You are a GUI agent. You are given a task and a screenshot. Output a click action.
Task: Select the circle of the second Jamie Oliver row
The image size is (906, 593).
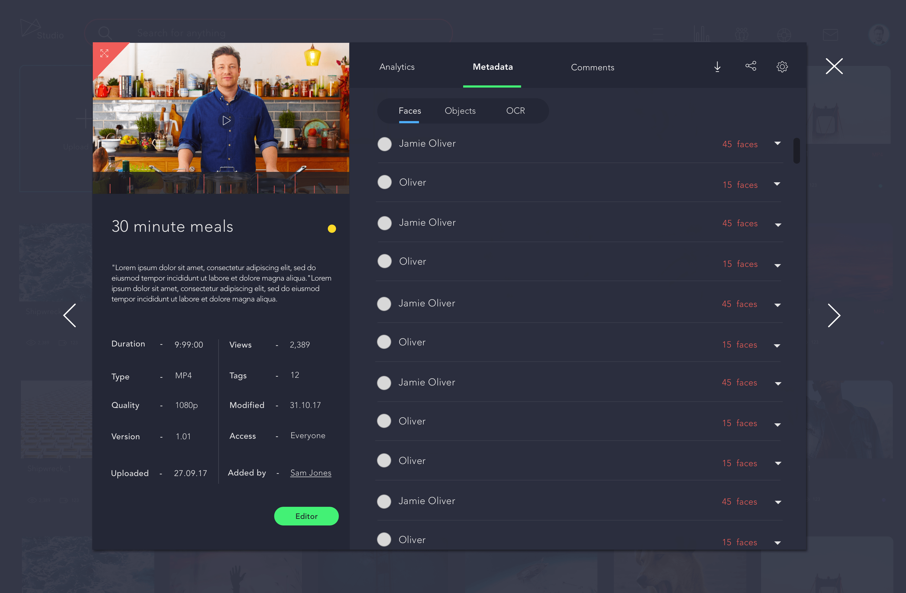coord(384,223)
